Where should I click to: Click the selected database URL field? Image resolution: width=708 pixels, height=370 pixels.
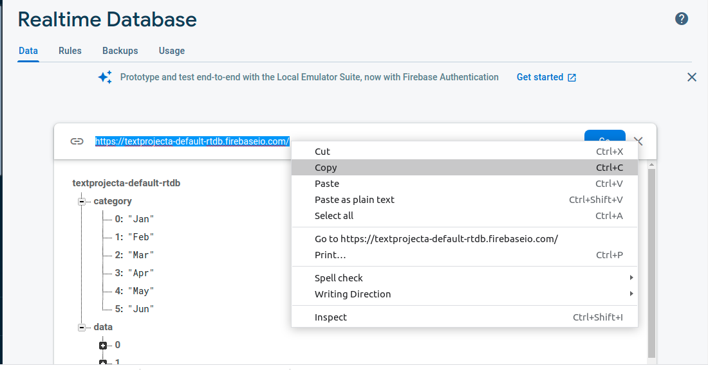point(192,141)
